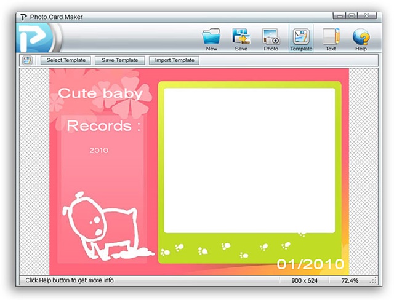Click the Import Template button
Image resolution: width=394 pixels, height=300 pixels.
click(174, 60)
